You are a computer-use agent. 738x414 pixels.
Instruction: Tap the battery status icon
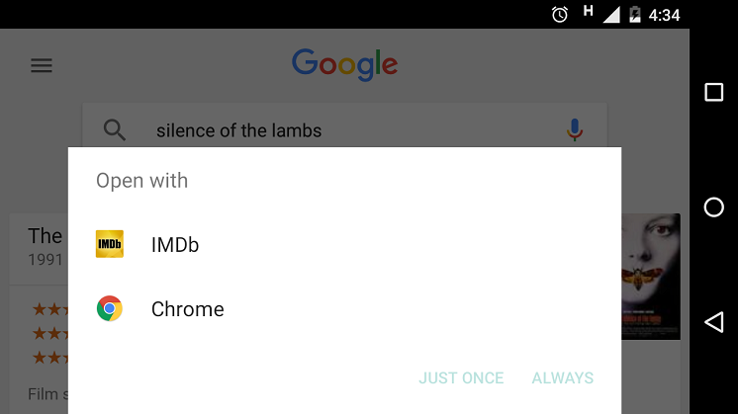(x=635, y=14)
